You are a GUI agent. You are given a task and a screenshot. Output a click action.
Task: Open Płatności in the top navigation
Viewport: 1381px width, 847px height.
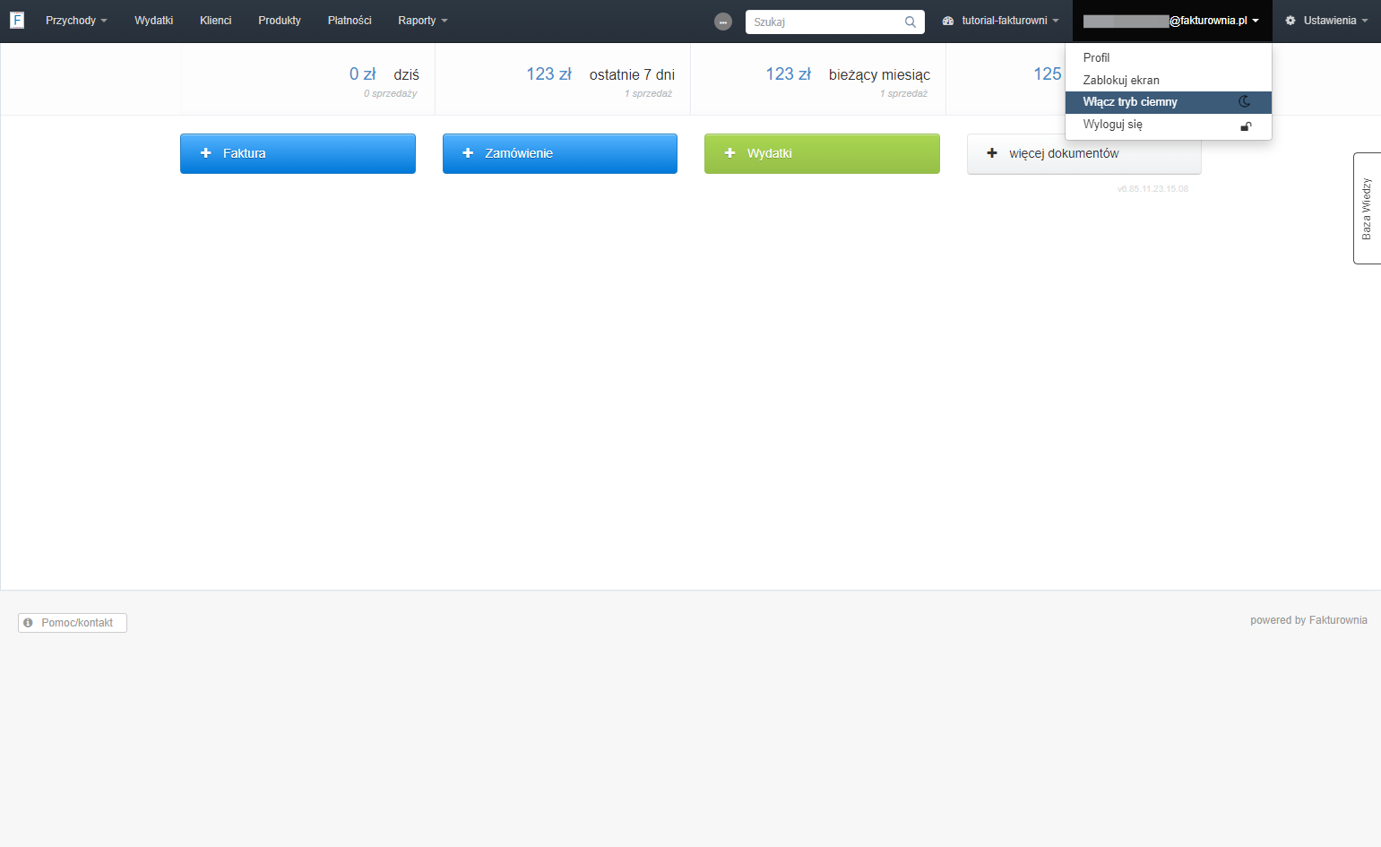pyautogui.click(x=350, y=21)
